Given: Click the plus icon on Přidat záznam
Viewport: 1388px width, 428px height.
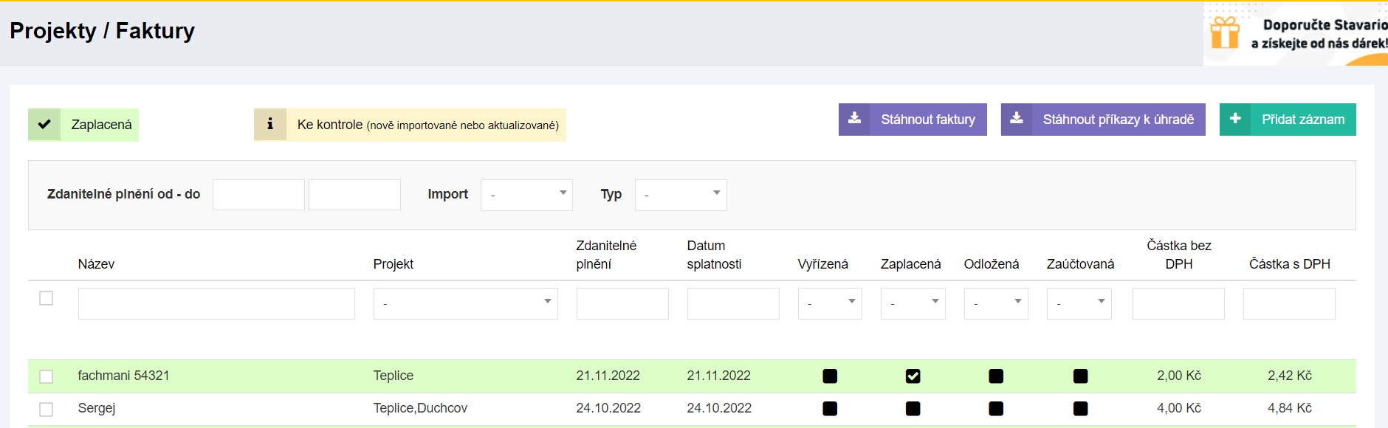Looking at the screenshot, I should (x=1235, y=119).
